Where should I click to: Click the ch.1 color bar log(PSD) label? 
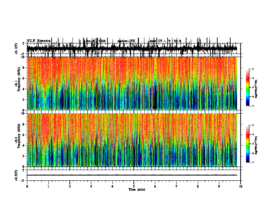pyautogui.click(x=256, y=89)
